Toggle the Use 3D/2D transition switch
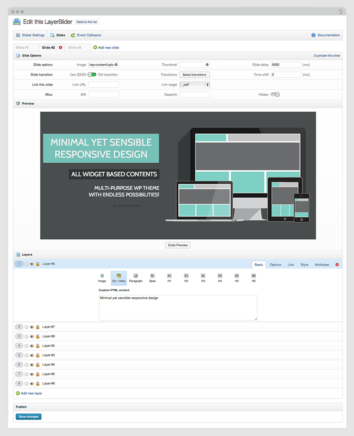 coord(92,75)
